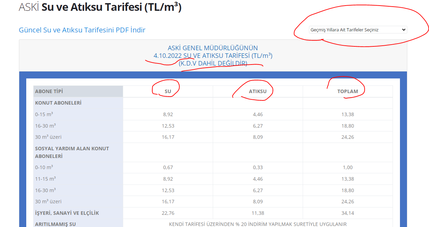The width and height of the screenshot is (429, 227).
Task: Select the SU column header
Action: pyautogui.click(x=168, y=91)
